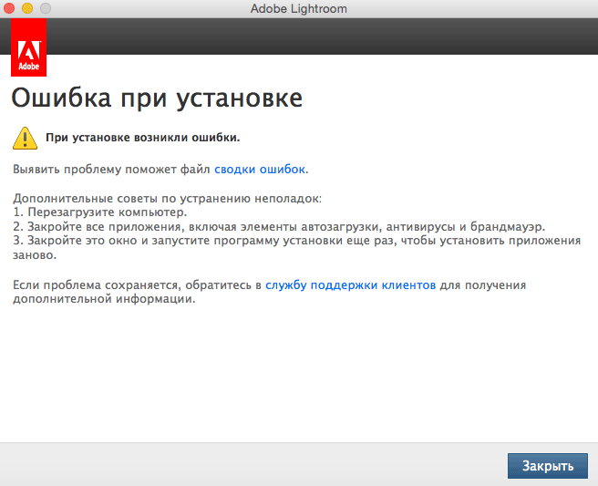Click step 3 Закройте это окно
The width and height of the screenshot is (598, 486).
point(296,248)
